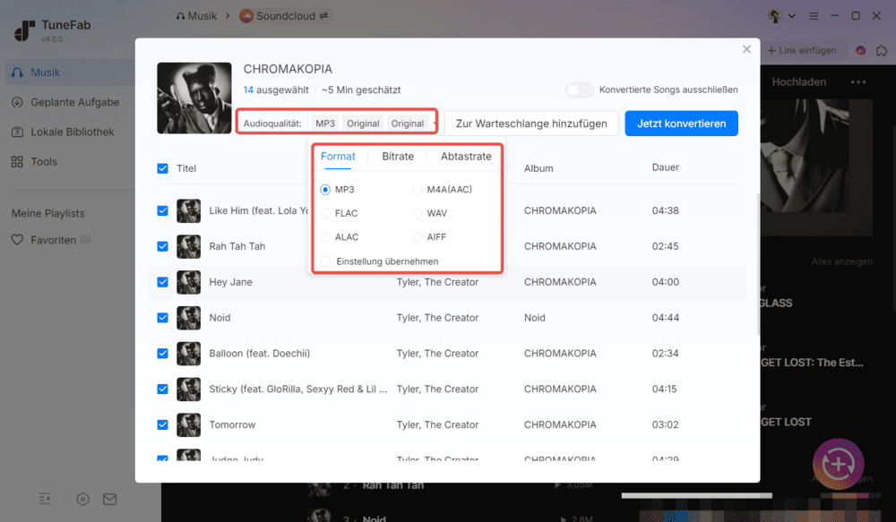Disable Konvertierte Songs ausschließen
Image resolution: width=896 pixels, height=522 pixels.
pyautogui.click(x=580, y=90)
